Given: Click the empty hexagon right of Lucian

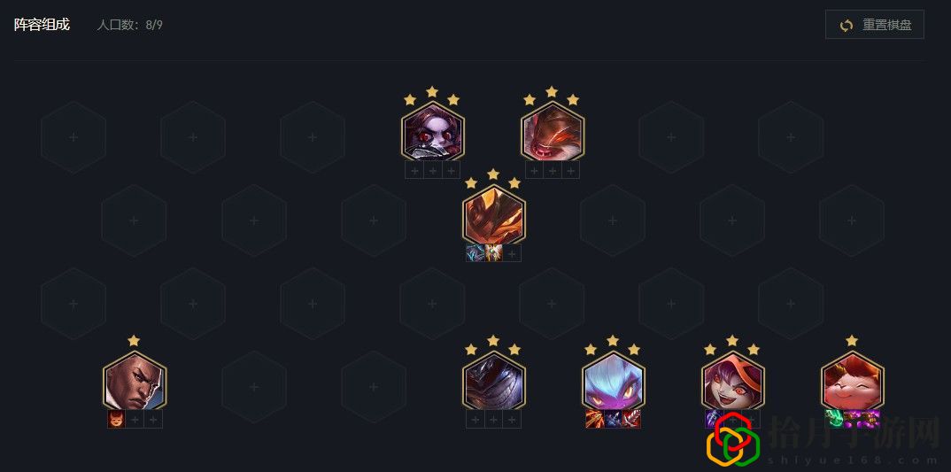Looking at the screenshot, I should pyautogui.click(x=254, y=387).
